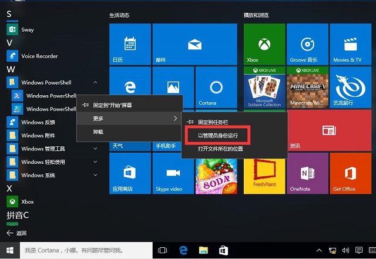Image resolution: width=376 pixels, height=259 pixels.
Task: Expand the Windows 系统 folder
Action: 95,175
